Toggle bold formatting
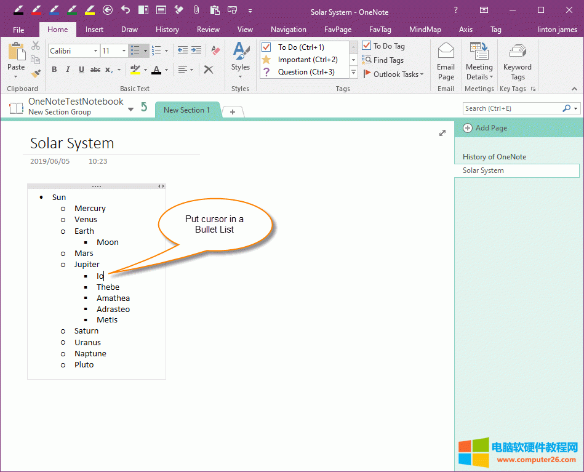The width and height of the screenshot is (584, 472). (x=54, y=69)
